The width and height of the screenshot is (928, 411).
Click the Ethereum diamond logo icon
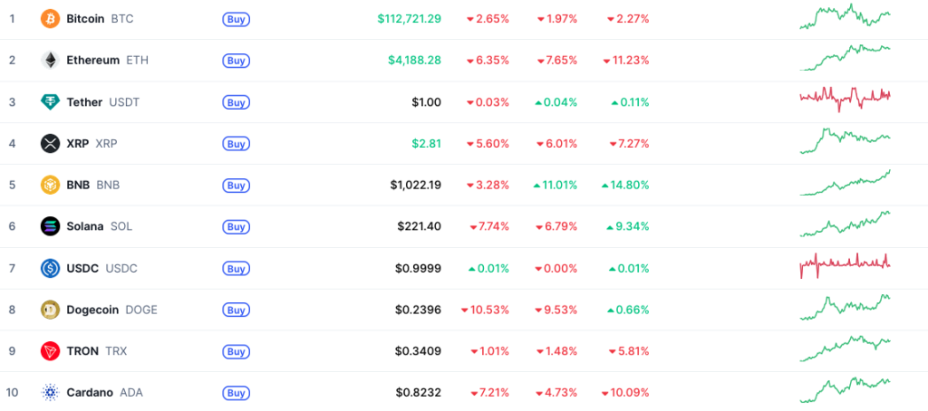tap(50, 60)
